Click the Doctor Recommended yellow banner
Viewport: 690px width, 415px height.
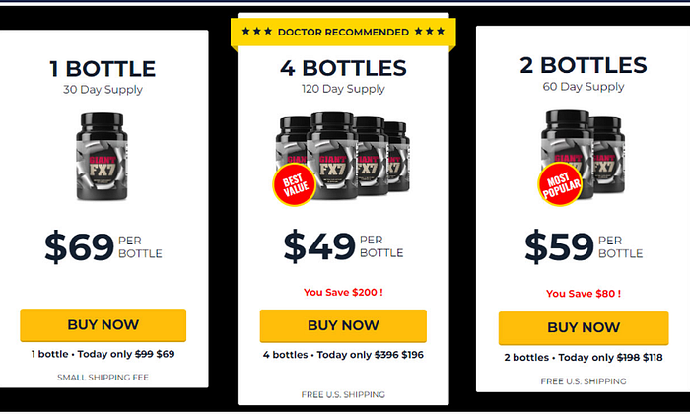pyautogui.click(x=343, y=33)
